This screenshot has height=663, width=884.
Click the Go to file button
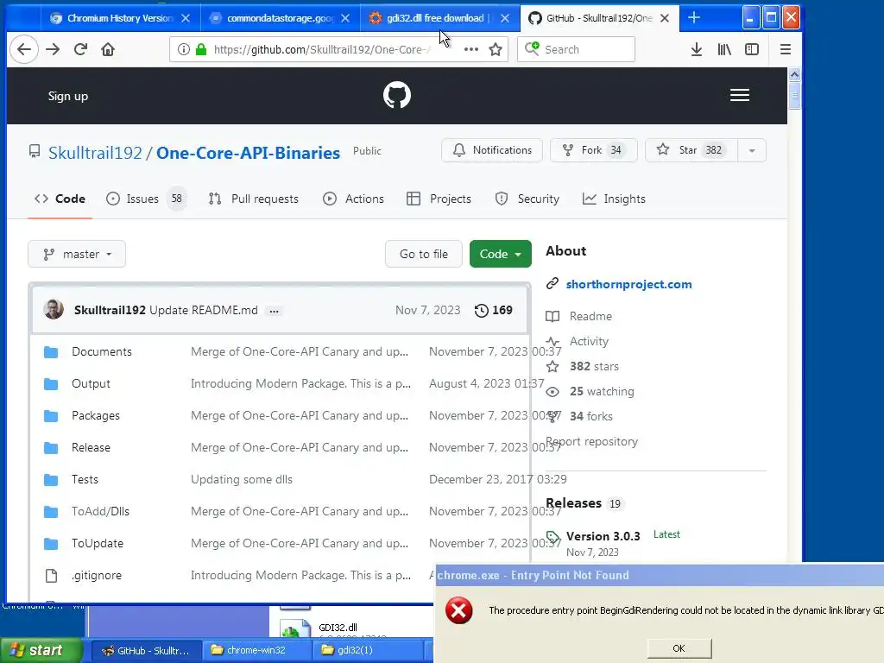(x=423, y=255)
